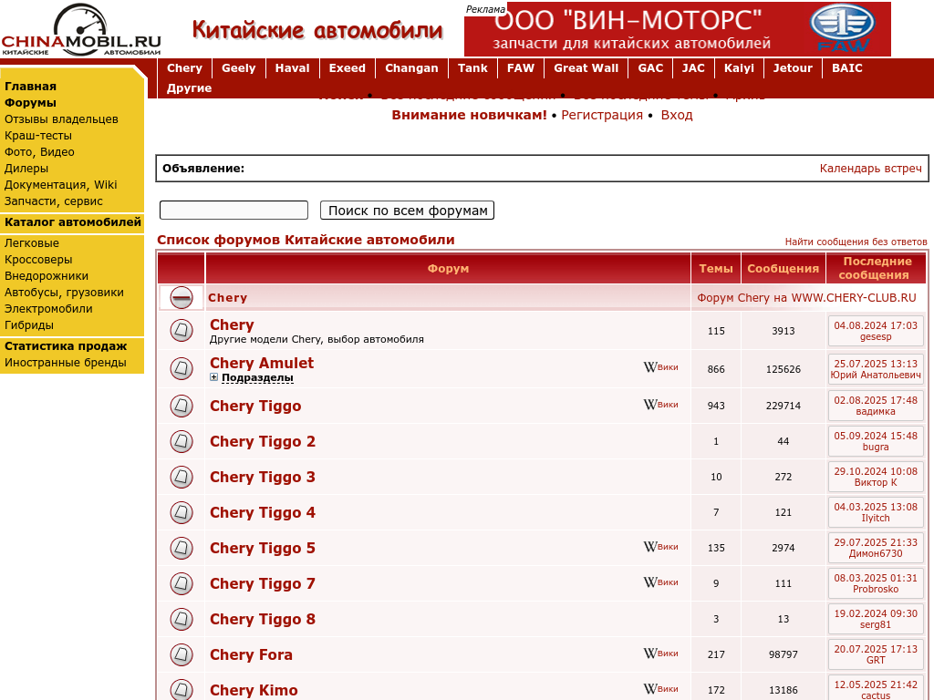
Task: Collapse the Chery forum category
Action: [182, 297]
